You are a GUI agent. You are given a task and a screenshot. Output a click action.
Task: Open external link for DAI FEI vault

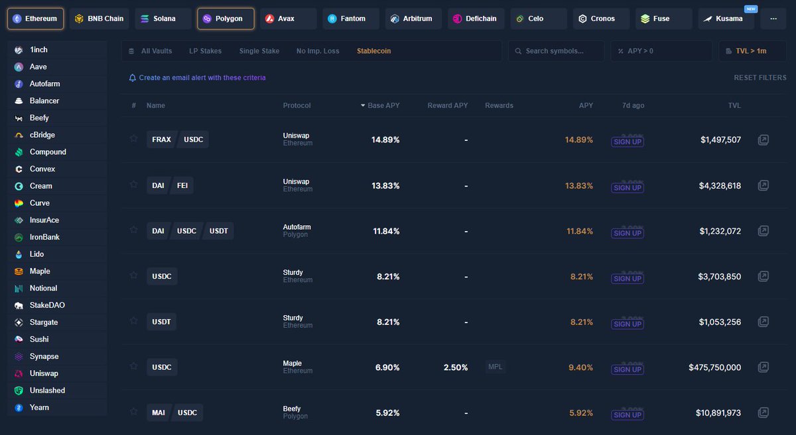point(763,185)
